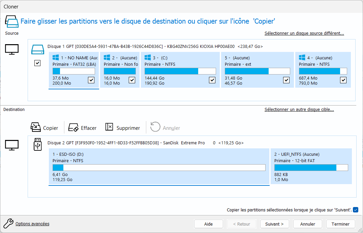Uncheck the partition 4 793,0 Mo checkbox
The image size is (363, 233).
343,80
